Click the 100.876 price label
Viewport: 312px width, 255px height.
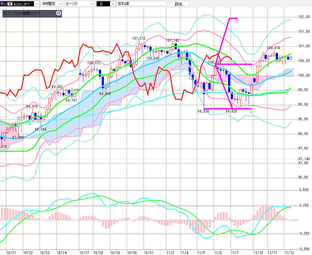click(x=273, y=48)
